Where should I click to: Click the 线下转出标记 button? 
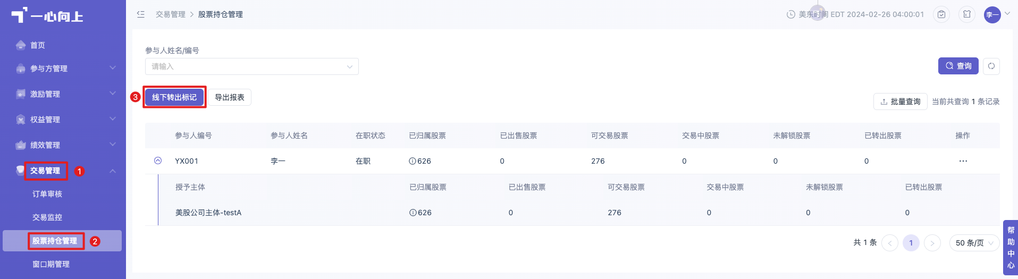174,97
